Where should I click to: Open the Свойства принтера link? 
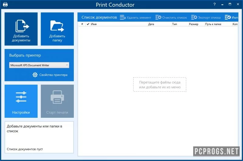click(53, 75)
